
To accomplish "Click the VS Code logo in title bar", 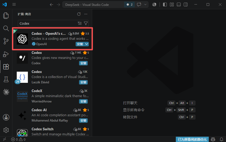I will coord(5,5).
